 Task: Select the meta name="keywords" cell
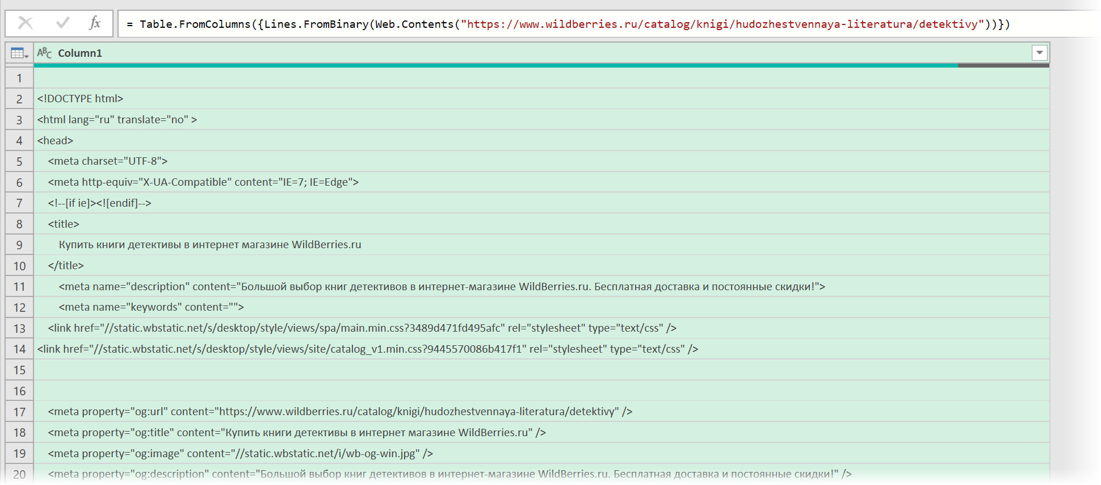[541, 307]
